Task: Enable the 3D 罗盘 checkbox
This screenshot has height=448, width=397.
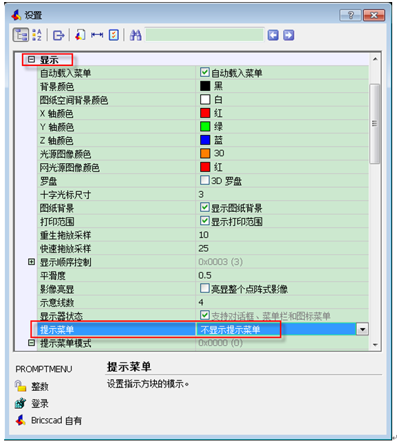Action: click(204, 180)
